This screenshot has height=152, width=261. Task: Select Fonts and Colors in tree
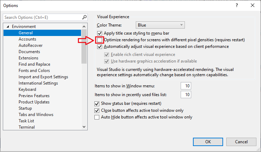tap(34, 71)
